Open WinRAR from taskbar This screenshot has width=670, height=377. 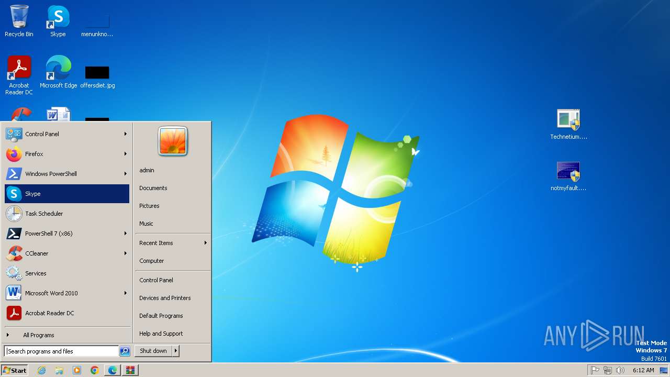click(130, 370)
